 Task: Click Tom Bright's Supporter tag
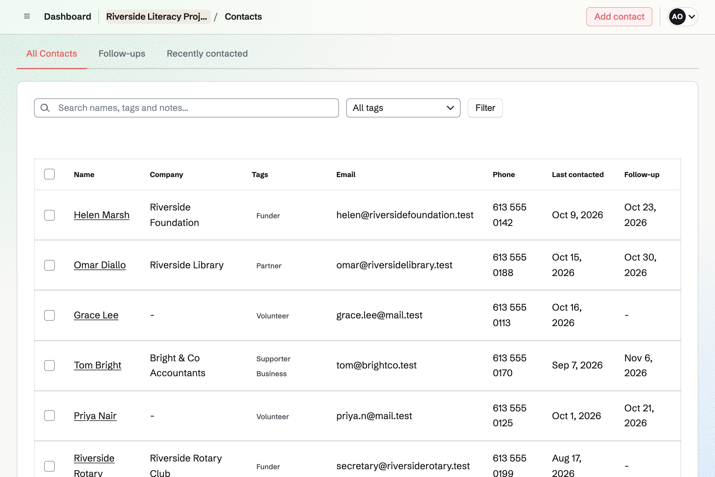pyautogui.click(x=273, y=359)
